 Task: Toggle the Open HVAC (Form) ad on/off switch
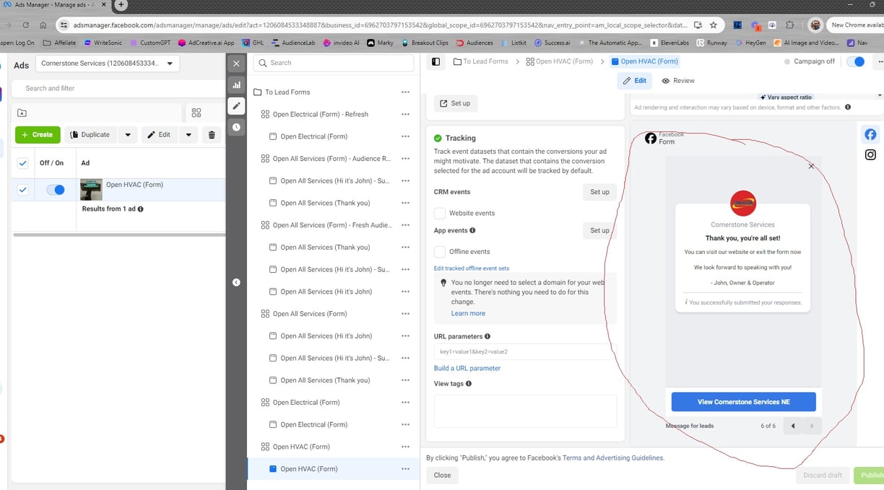(x=56, y=190)
